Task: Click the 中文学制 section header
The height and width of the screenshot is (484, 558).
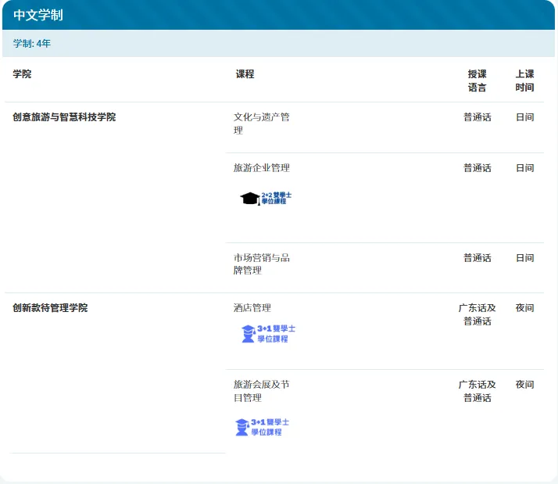Action: coord(38,16)
